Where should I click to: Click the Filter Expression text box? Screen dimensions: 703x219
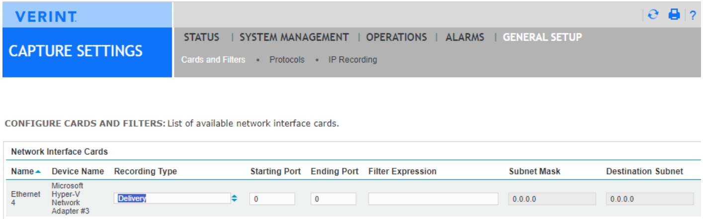(x=433, y=199)
